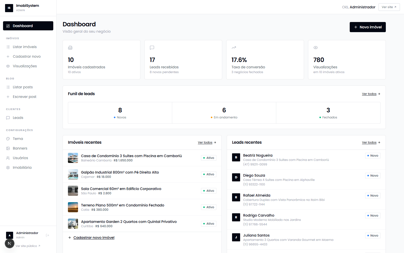Screen dimensions: 404x253
Task: Click the text 8 novos pendentes
Action: coord(164,72)
